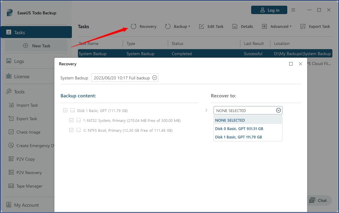Open Logs in the sidebar
The image size is (339, 213).
click(15, 61)
